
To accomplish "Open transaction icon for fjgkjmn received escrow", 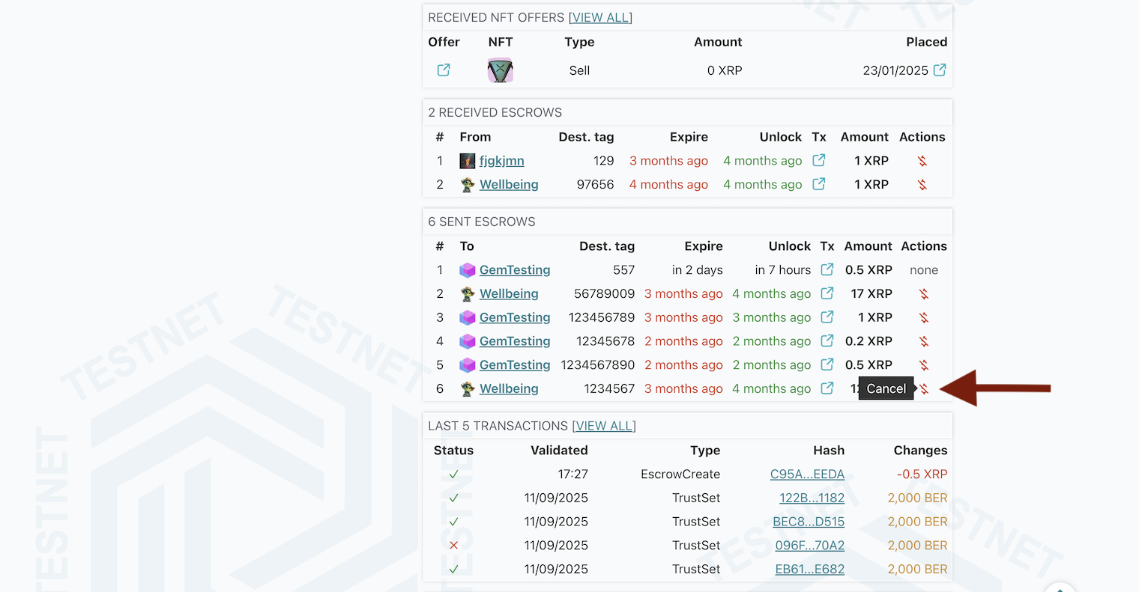I will coord(819,161).
